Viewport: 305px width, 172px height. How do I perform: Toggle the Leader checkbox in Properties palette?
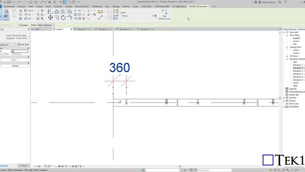click(x=13, y=51)
